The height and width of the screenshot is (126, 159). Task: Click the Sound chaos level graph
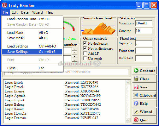tap(98, 28)
